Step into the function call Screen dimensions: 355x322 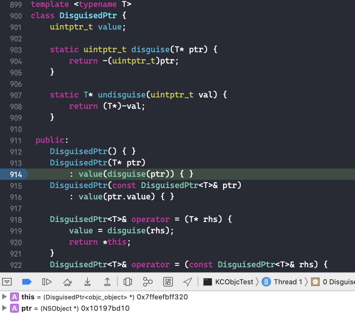(87, 282)
